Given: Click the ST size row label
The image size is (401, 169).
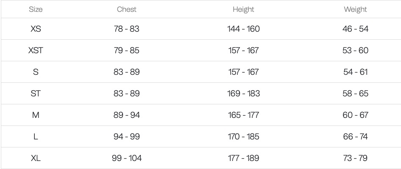Looking at the screenshot, I should click(36, 93).
